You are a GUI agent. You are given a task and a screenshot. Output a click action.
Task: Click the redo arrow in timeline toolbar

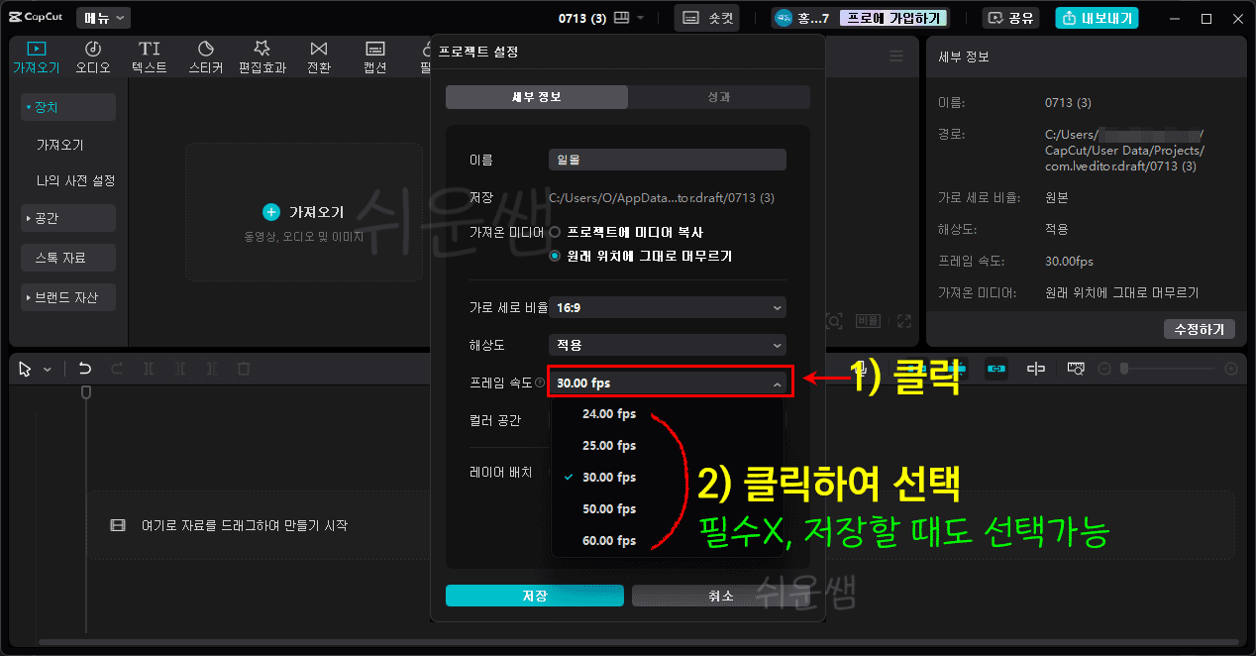click(117, 369)
